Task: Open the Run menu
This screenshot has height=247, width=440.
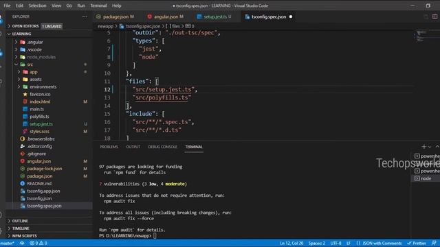Action: [81, 5]
